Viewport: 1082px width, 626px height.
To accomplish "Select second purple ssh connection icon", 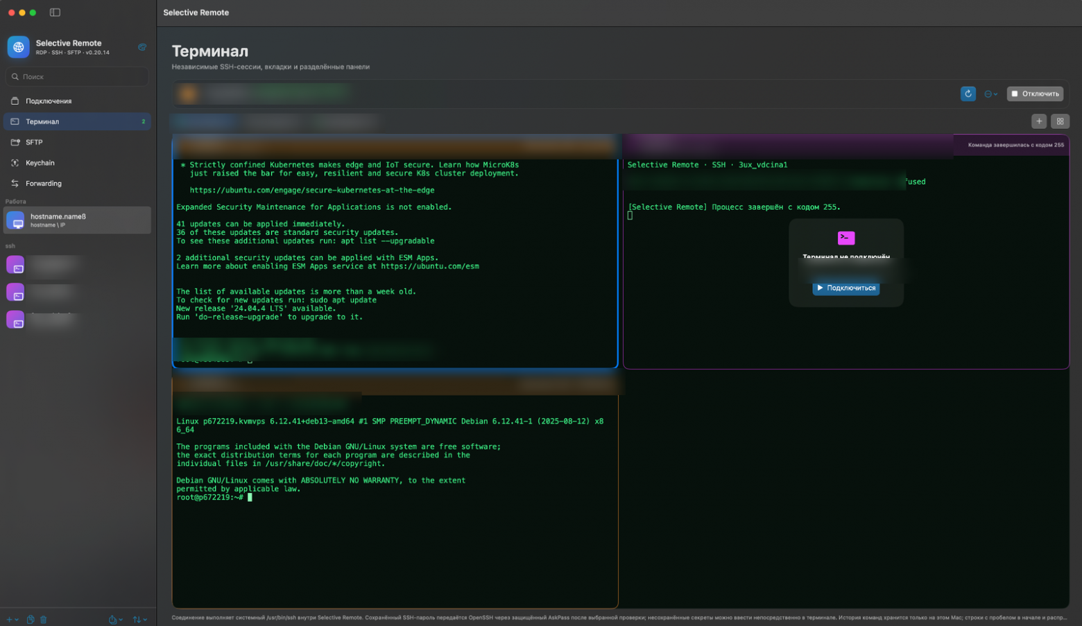I will 15,293.
